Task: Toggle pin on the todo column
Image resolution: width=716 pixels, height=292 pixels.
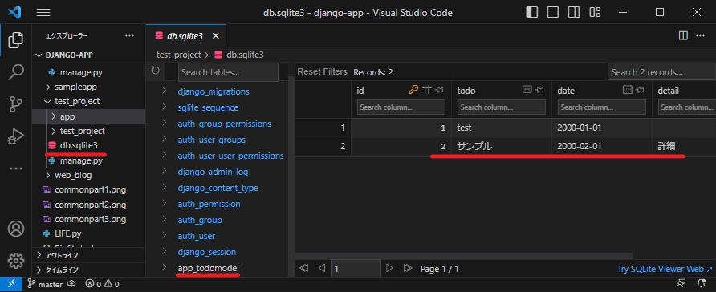Action: pos(539,90)
